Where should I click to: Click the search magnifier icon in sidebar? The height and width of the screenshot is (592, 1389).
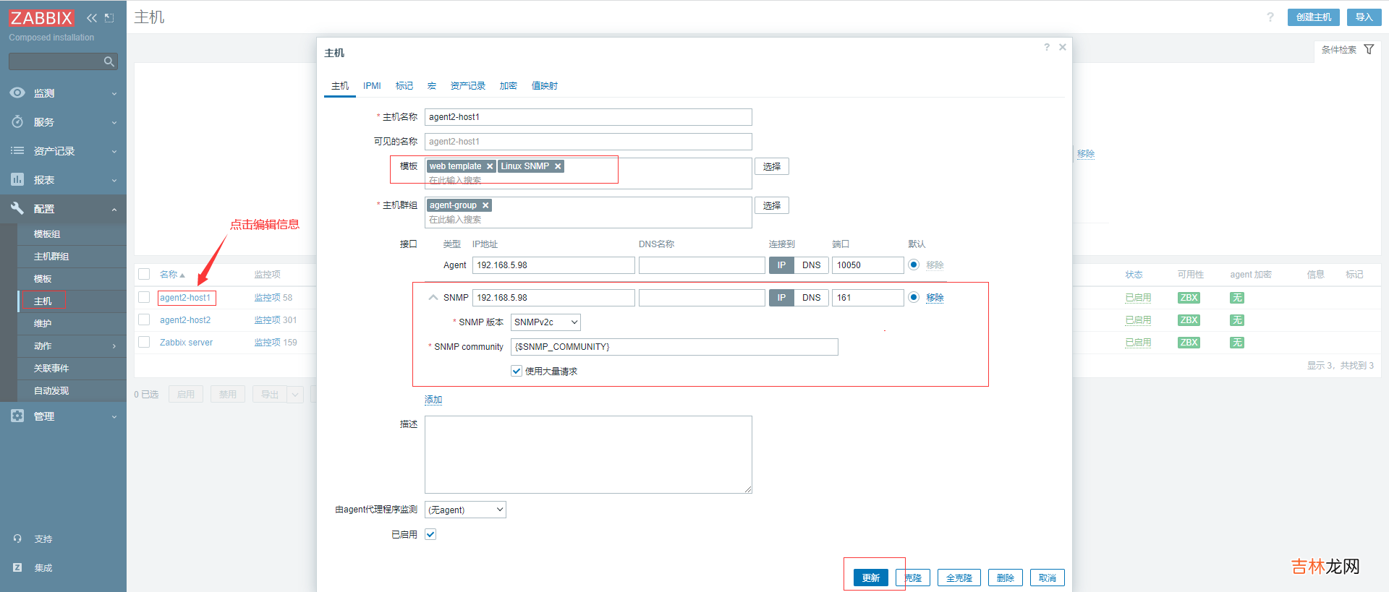tap(109, 62)
